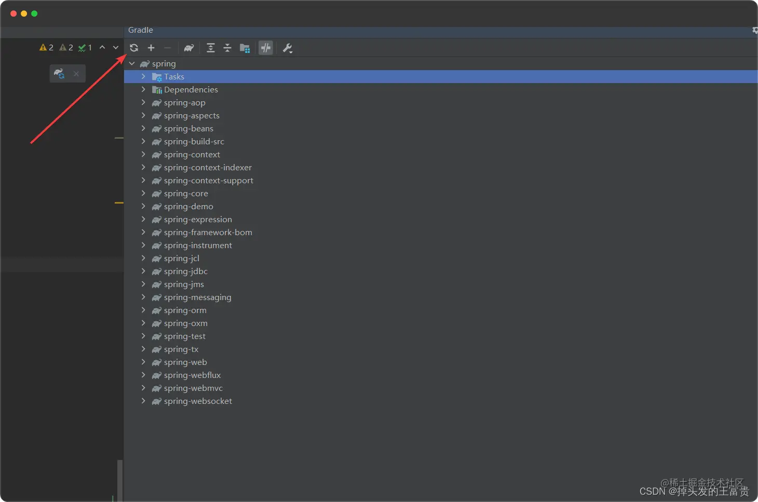The width and height of the screenshot is (758, 502).
Task: Select spring-framework-bom module row
Action: [440, 232]
